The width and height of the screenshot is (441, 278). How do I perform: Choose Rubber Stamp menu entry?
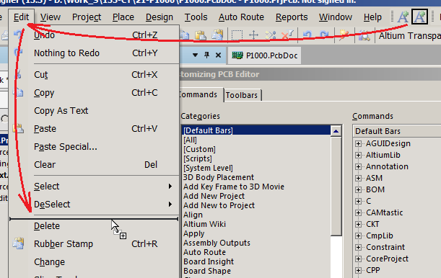tap(94, 243)
